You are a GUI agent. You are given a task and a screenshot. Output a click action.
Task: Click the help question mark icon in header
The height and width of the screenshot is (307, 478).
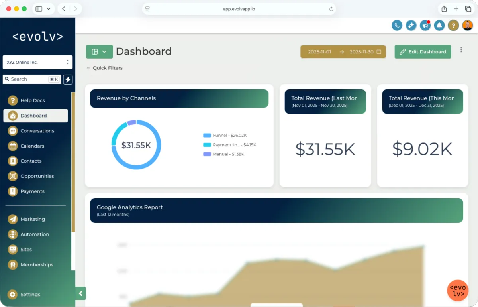tap(453, 26)
